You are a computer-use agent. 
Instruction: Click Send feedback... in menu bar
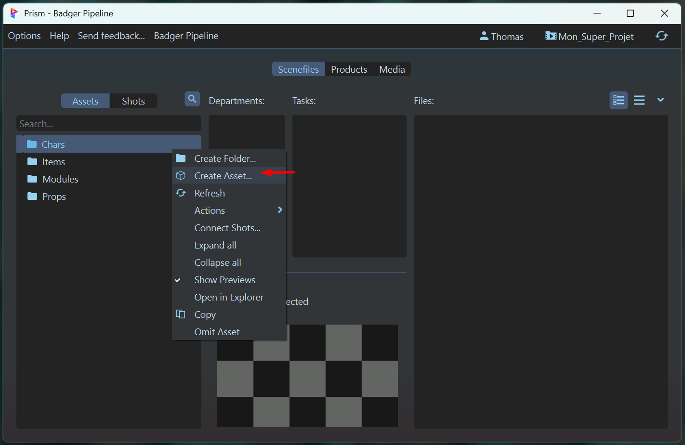tap(111, 36)
